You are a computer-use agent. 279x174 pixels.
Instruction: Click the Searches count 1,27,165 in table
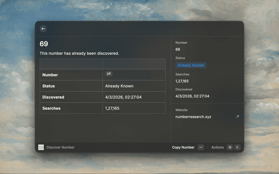click(112, 108)
